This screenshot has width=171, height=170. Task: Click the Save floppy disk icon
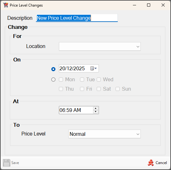7,163
